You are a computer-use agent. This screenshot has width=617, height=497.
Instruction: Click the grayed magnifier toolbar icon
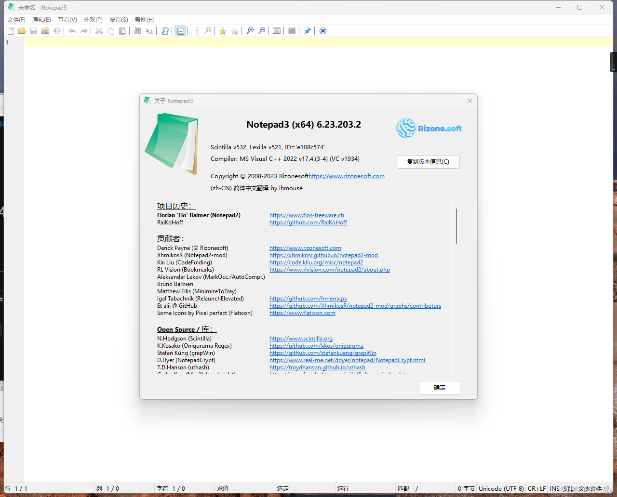coord(208,31)
